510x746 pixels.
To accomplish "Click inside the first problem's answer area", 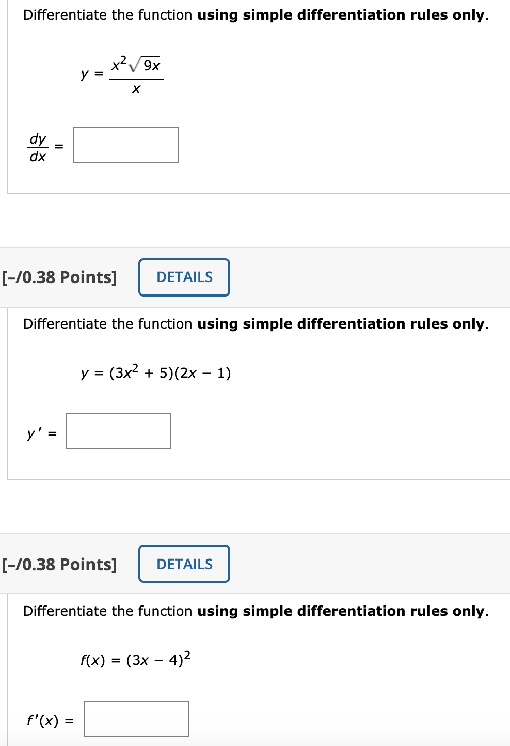I will click(x=126, y=146).
